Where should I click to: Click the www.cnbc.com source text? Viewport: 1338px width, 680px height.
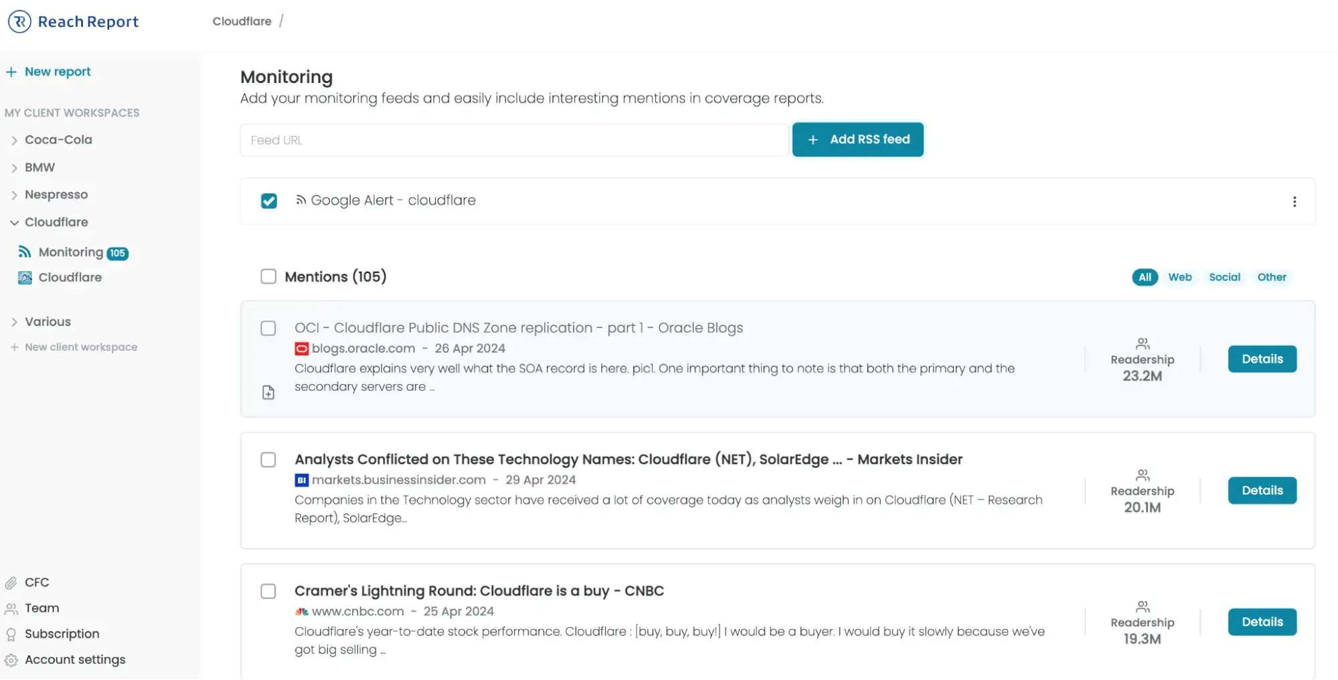pos(358,612)
